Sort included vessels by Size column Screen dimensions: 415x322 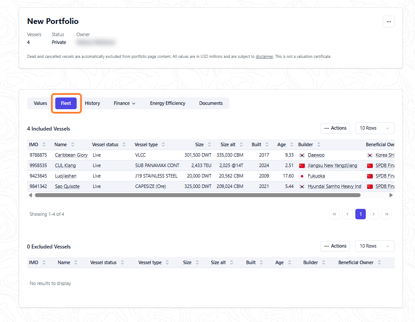click(x=209, y=144)
